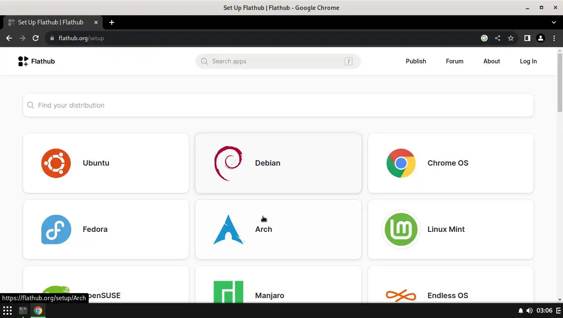Select the Linux Mint logo
The height and width of the screenshot is (318, 563).
401,229
